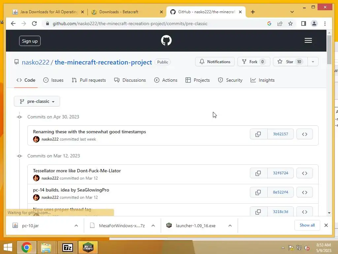Open the Projects tab

point(197,80)
